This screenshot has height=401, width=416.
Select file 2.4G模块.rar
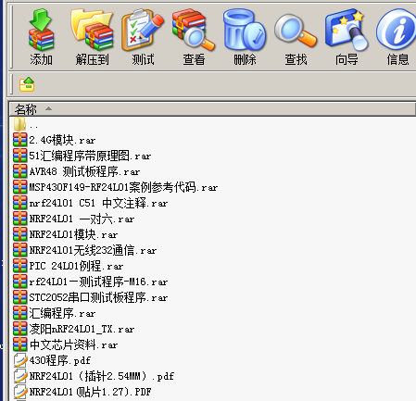coord(55,140)
